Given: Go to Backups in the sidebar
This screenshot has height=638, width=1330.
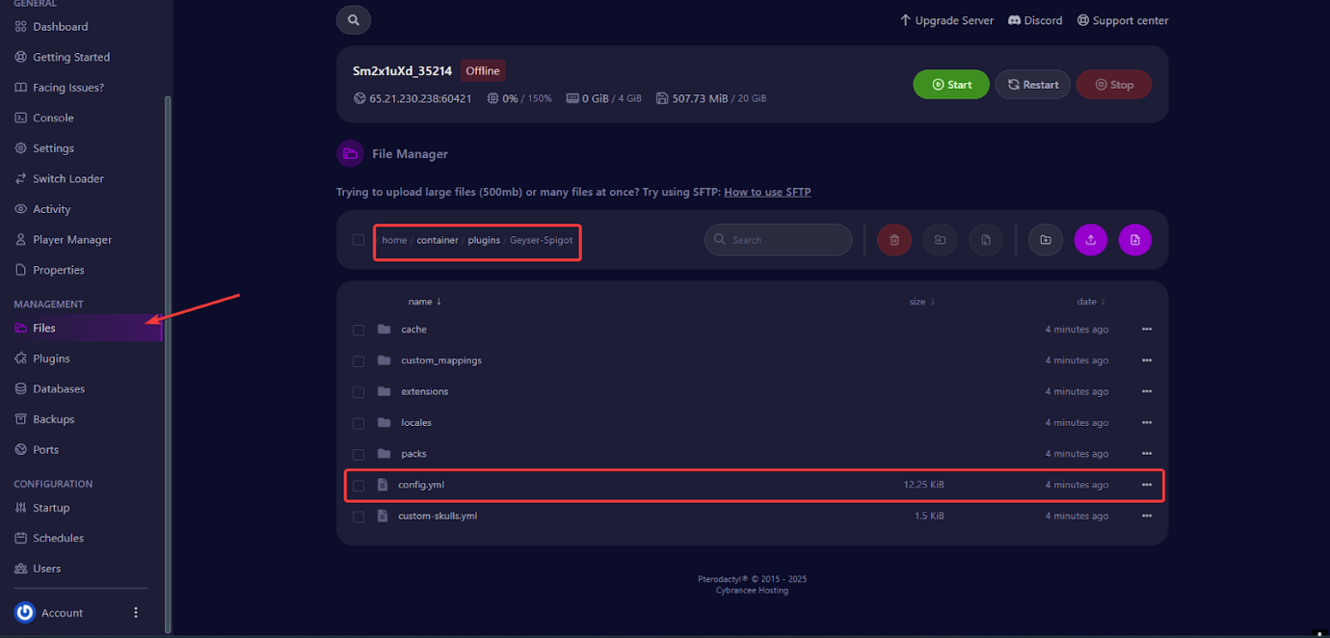Looking at the screenshot, I should (x=53, y=419).
